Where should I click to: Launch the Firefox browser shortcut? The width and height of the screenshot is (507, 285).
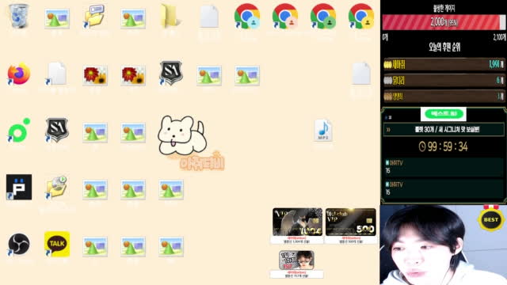tap(19, 74)
